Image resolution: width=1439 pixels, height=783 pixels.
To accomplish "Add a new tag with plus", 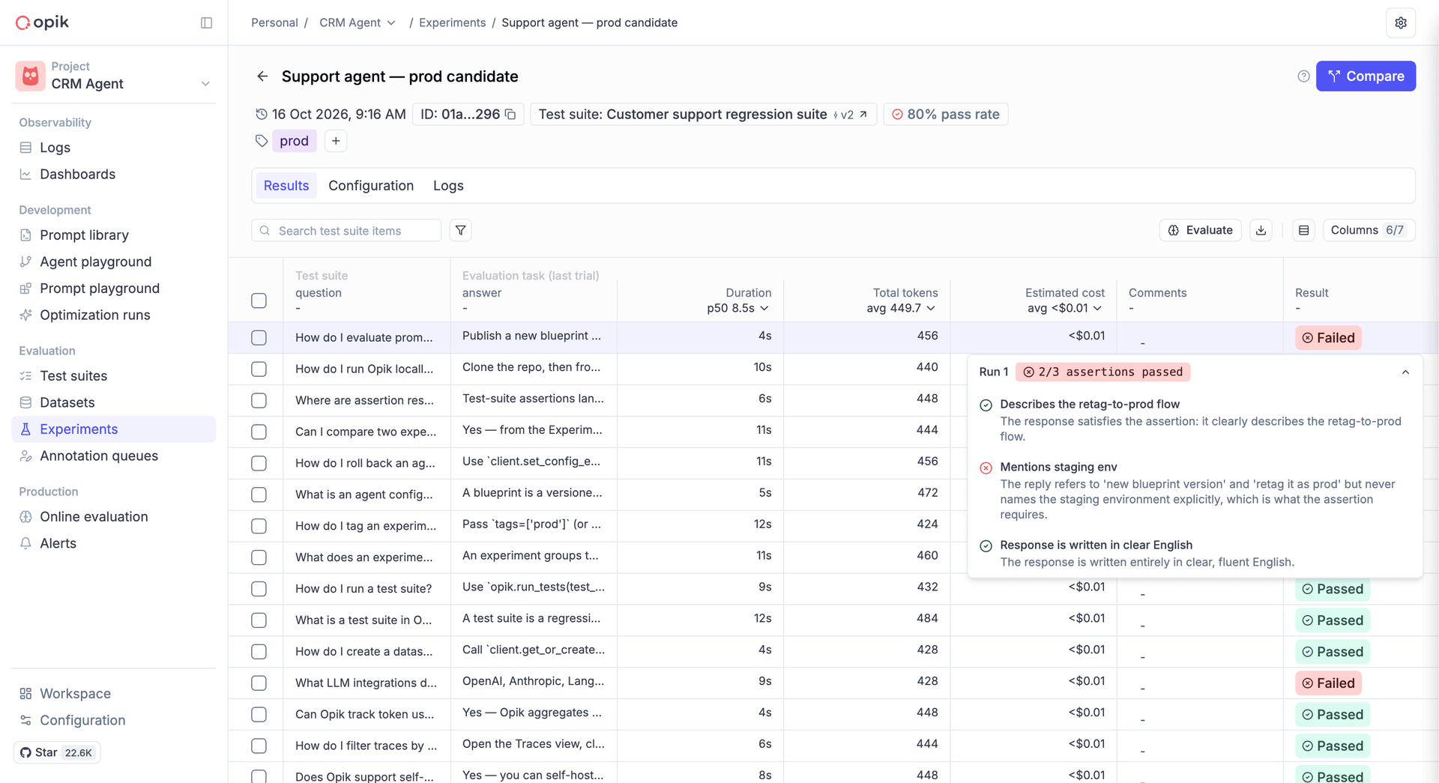I will coord(336,141).
